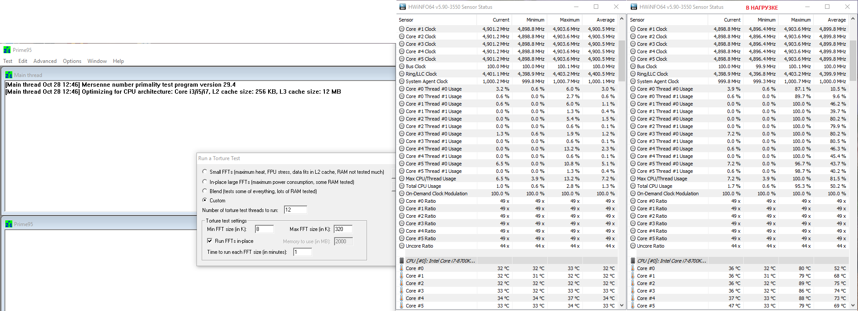Click the Main thread window icon
Viewport: 858px width, 311px height.
coord(9,75)
